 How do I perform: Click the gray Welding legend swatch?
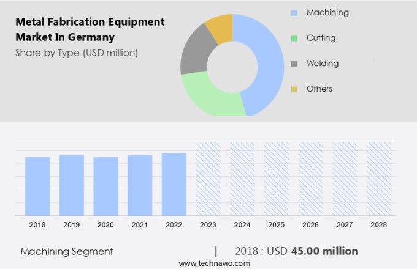[x=294, y=64]
